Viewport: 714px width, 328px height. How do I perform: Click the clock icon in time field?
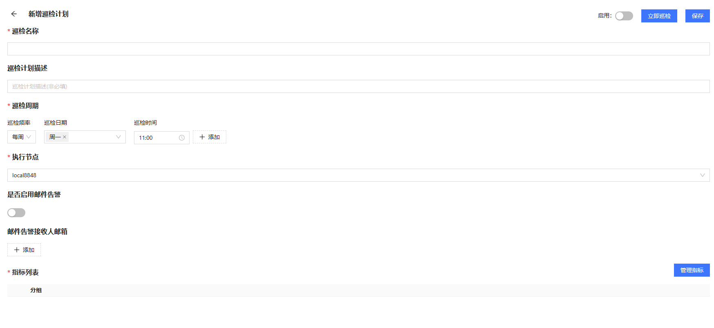pos(182,138)
